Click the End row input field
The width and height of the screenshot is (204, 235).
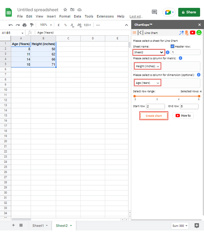tap(189, 106)
